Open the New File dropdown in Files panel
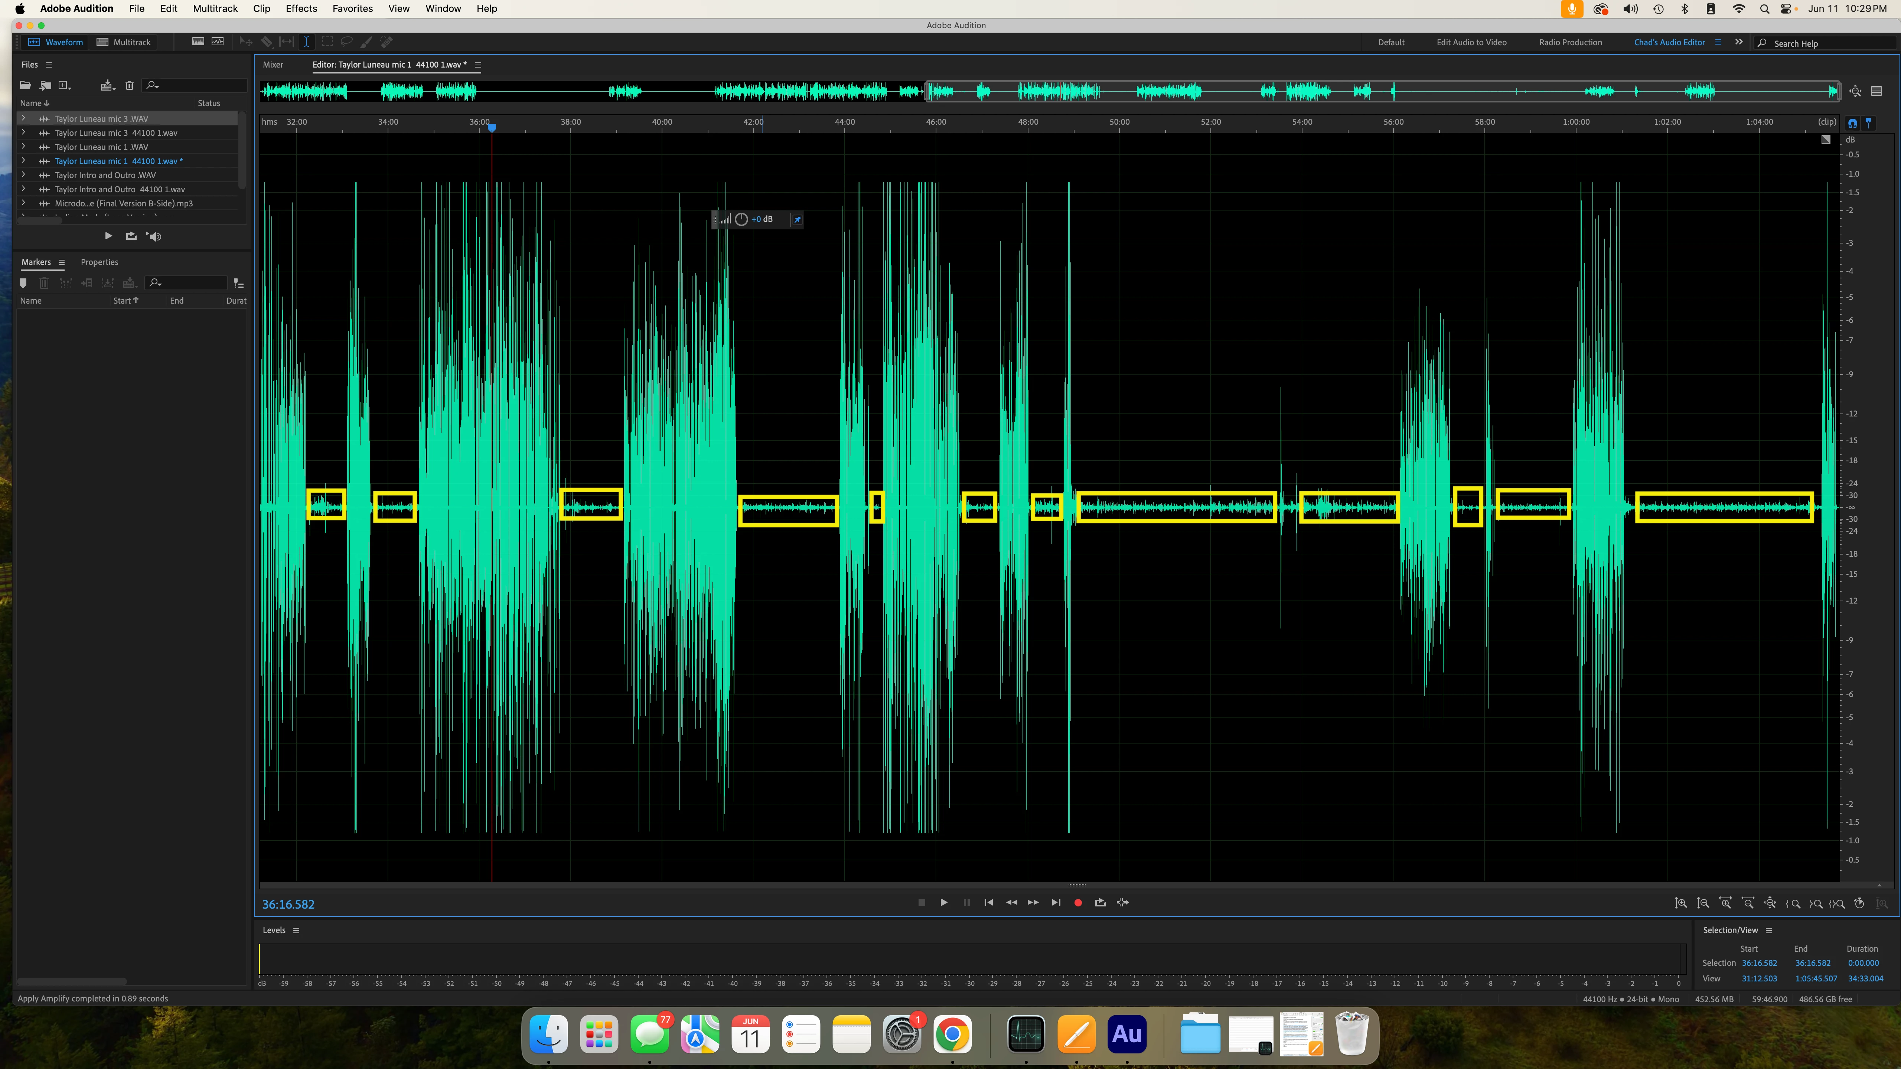This screenshot has height=1069, width=1901. (x=65, y=86)
